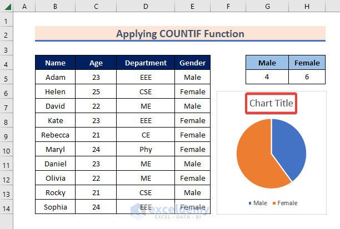
Task: Click Maryl's department cell Phy
Action: [x=146, y=149]
